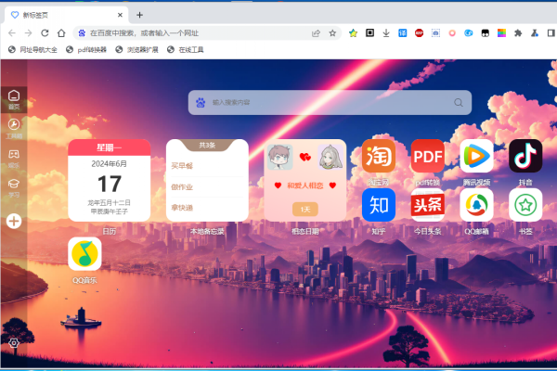Open the study graduation cap sidebar icon
This screenshot has width=557, height=371.
tap(14, 187)
